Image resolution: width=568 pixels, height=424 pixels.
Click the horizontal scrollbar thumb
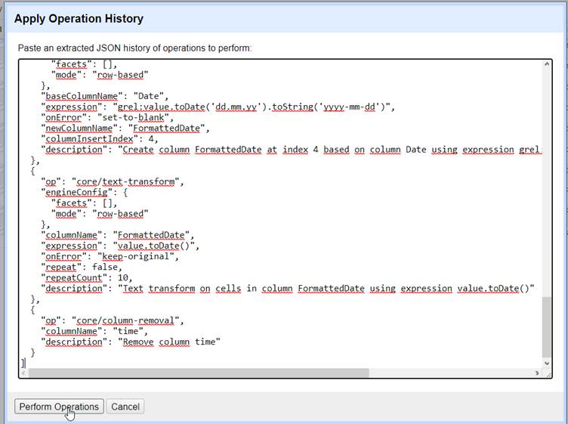click(198, 373)
